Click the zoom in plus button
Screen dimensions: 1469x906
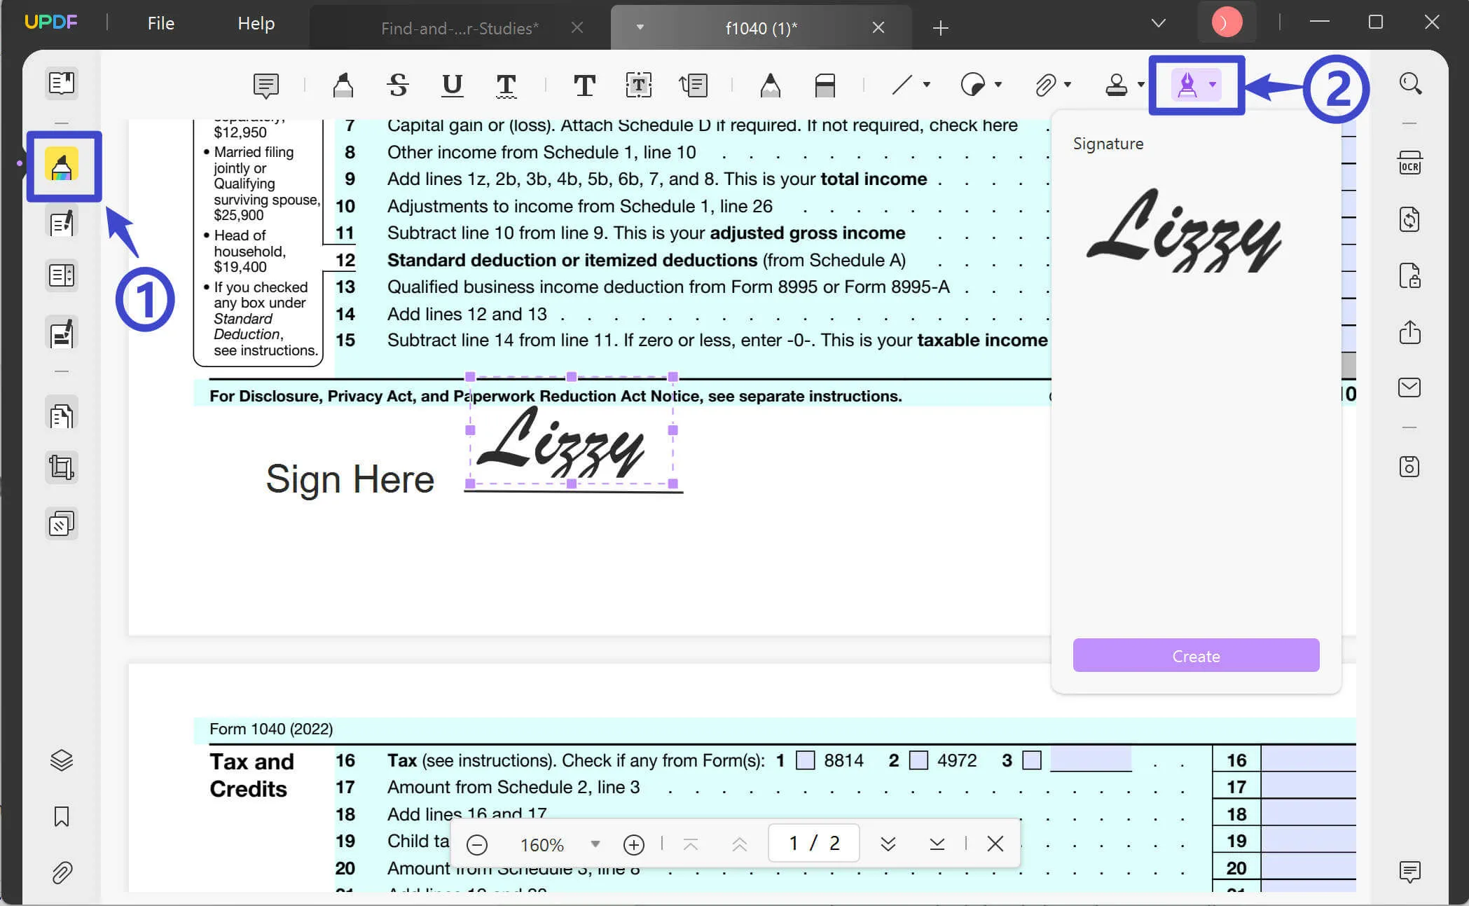tap(633, 844)
